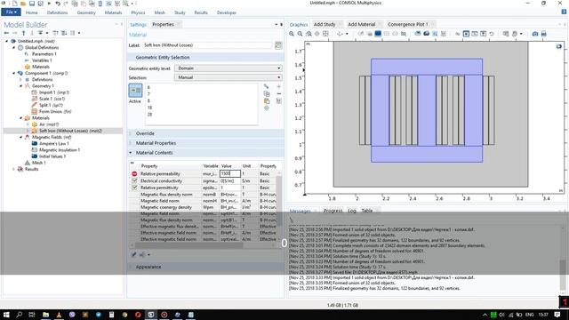Screen dimensions: 569x320
Task: Click the Undo arrow in quick access toolbar
Action: pos(58,4)
